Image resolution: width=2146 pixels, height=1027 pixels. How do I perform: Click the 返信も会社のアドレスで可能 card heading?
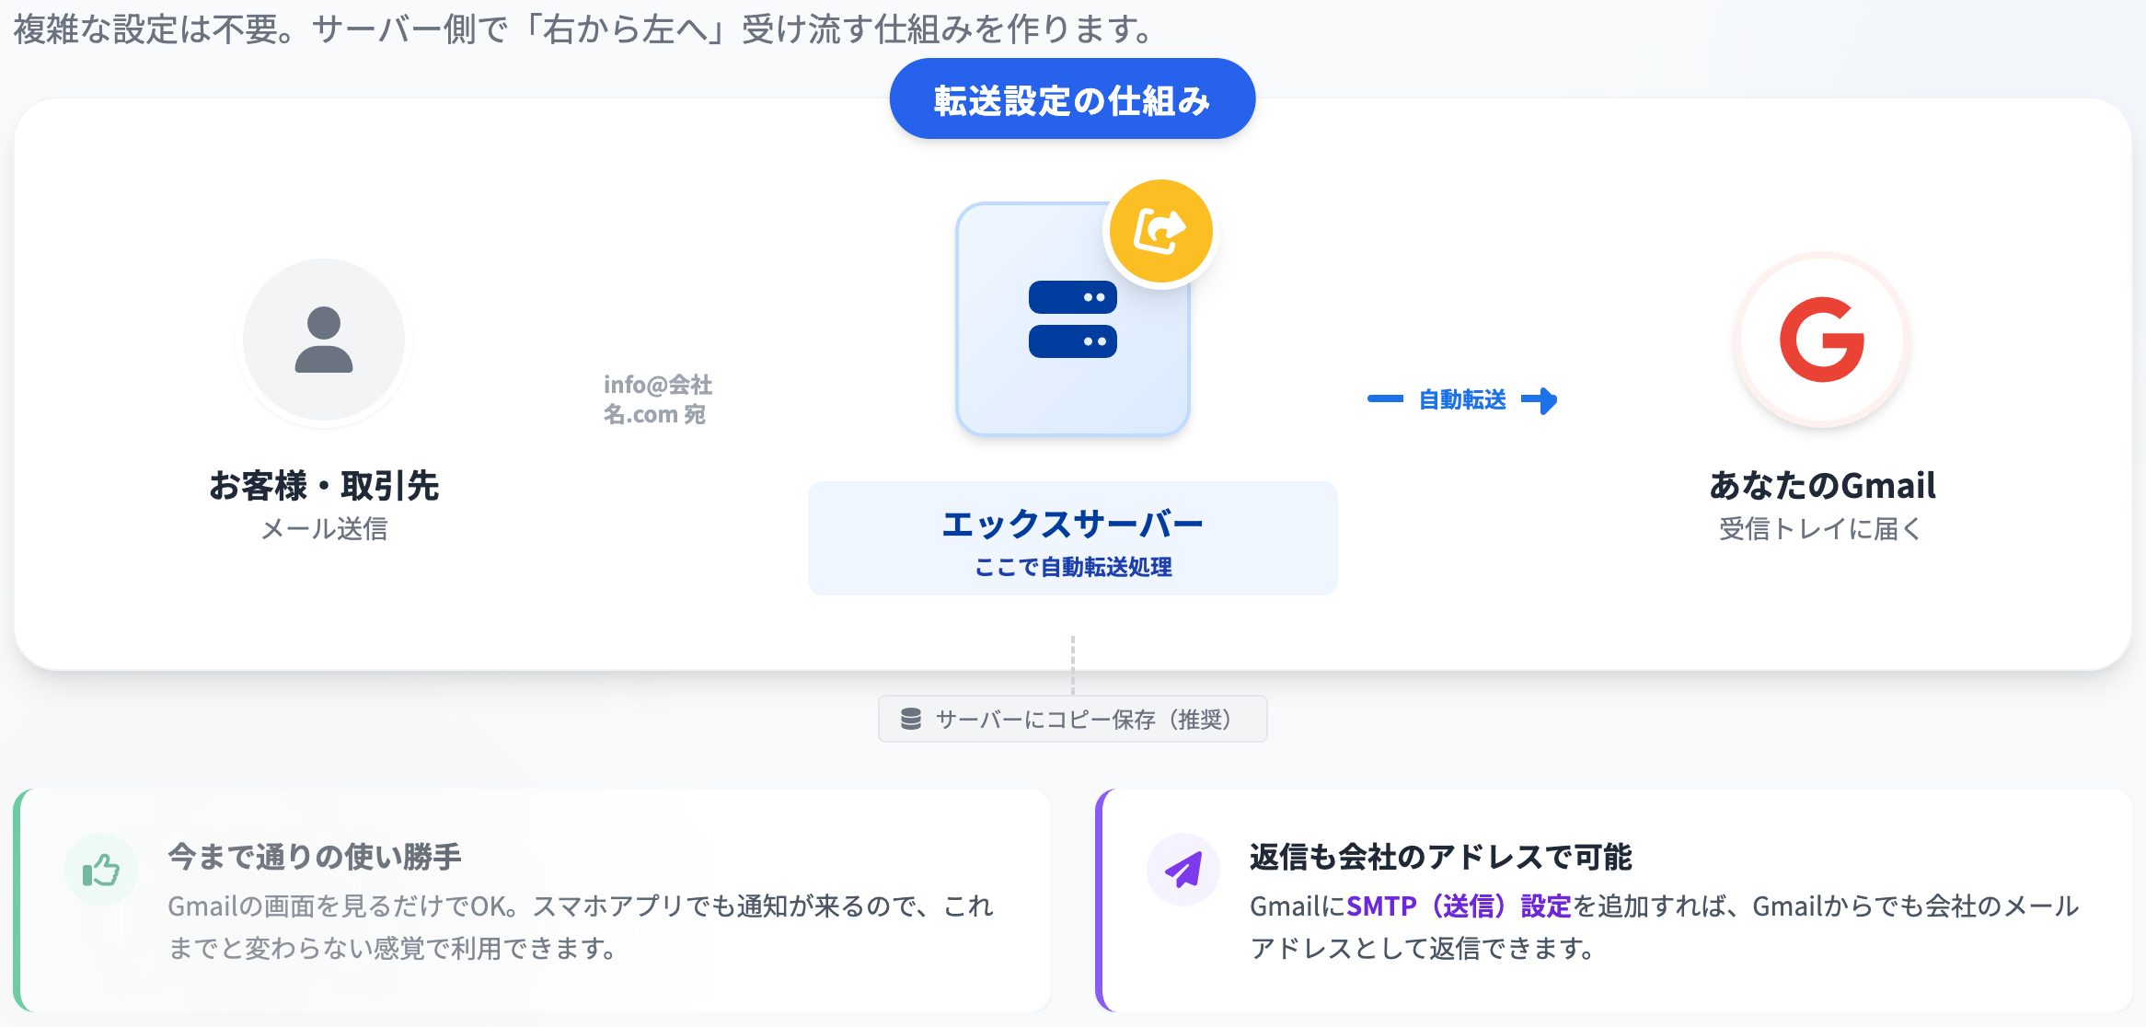point(1440,857)
